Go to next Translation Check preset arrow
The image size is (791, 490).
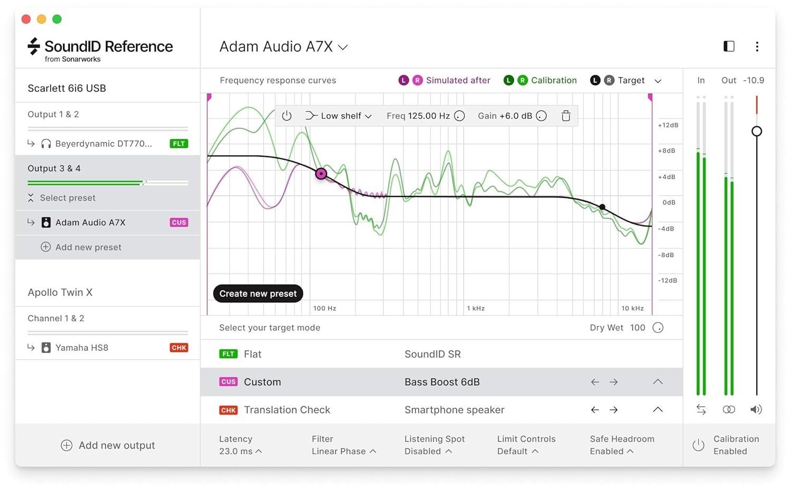(x=613, y=410)
